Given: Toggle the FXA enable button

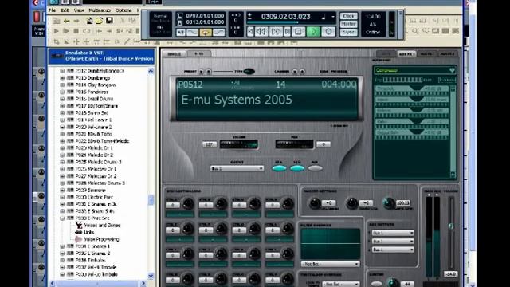Looking at the screenshot, I should (x=279, y=168).
